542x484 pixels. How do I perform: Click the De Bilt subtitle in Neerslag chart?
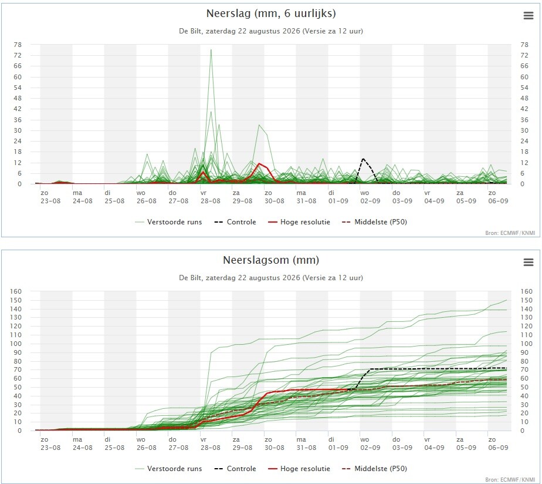[x=271, y=31]
